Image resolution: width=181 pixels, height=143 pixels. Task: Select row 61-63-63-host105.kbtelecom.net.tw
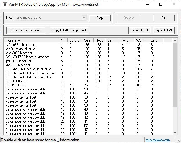pos(88,73)
